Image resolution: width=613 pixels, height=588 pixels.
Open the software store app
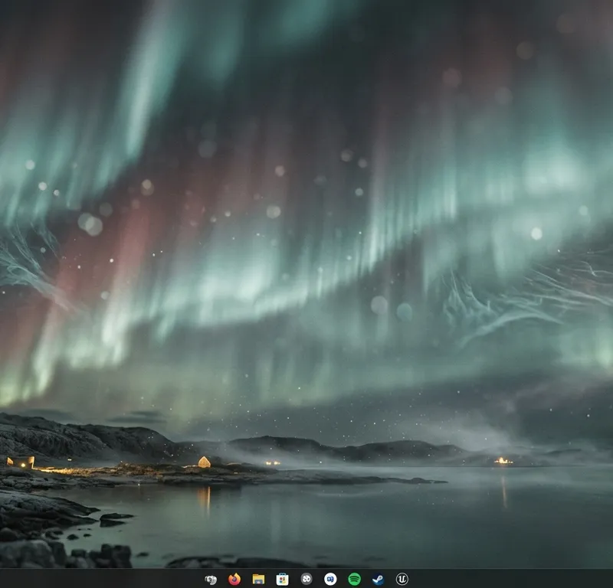point(281,578)
